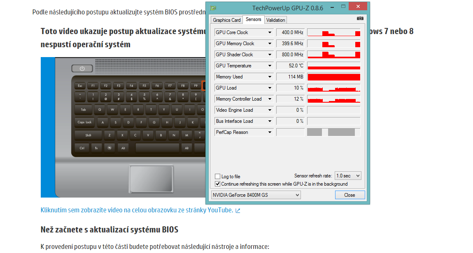Close GPU-Z with title bar X
The width and height of the screenshot is (473, 253).
point(358,6)
